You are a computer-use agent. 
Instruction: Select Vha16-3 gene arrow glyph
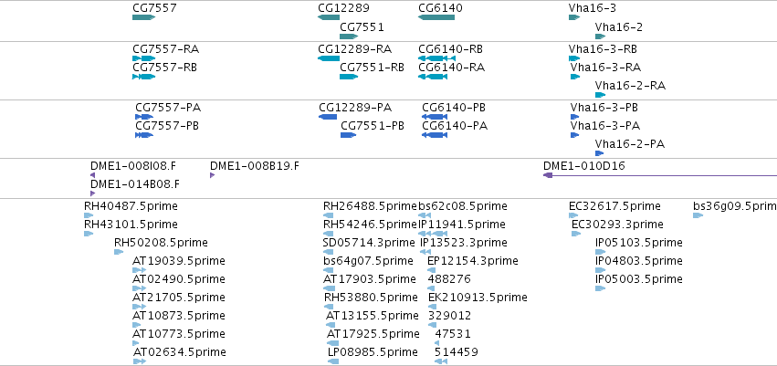click(x=573, y=17)
